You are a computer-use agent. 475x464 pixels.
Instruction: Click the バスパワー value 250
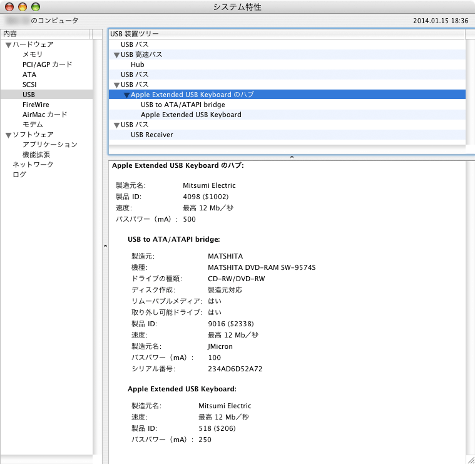205,440
